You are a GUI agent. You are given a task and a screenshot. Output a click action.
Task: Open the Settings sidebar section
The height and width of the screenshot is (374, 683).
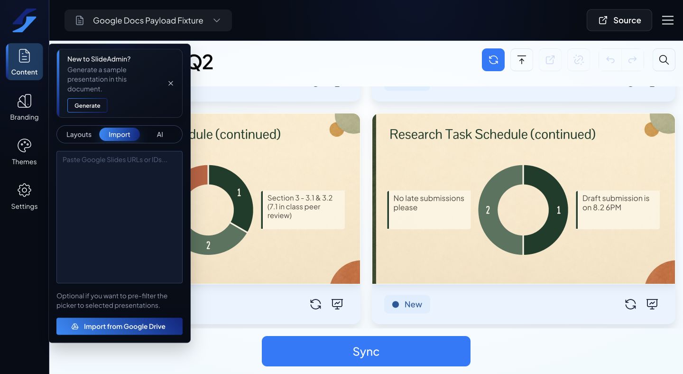pos(24,196)
